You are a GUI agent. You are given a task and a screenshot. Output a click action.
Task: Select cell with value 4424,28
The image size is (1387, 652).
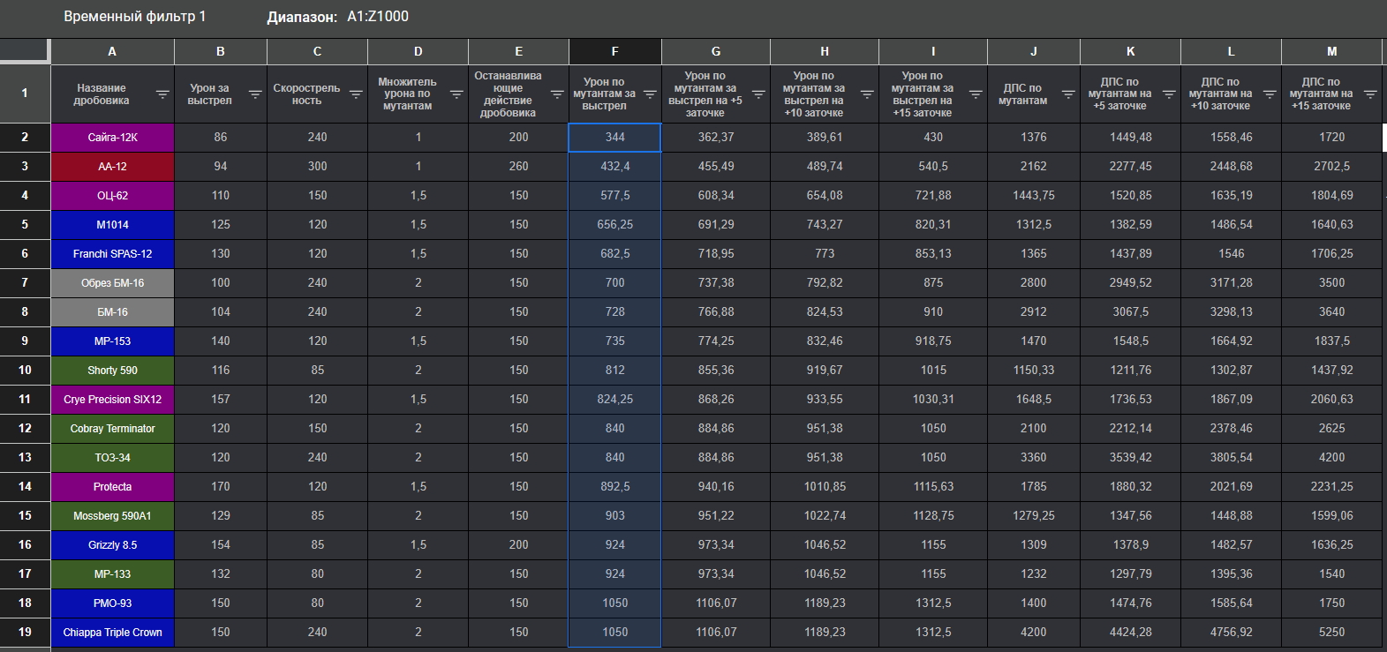coord(1130,632)
